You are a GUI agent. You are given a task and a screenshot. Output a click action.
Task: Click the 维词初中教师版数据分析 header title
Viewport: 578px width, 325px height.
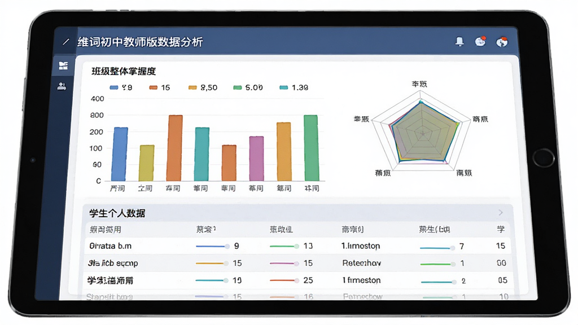(140, 42)
